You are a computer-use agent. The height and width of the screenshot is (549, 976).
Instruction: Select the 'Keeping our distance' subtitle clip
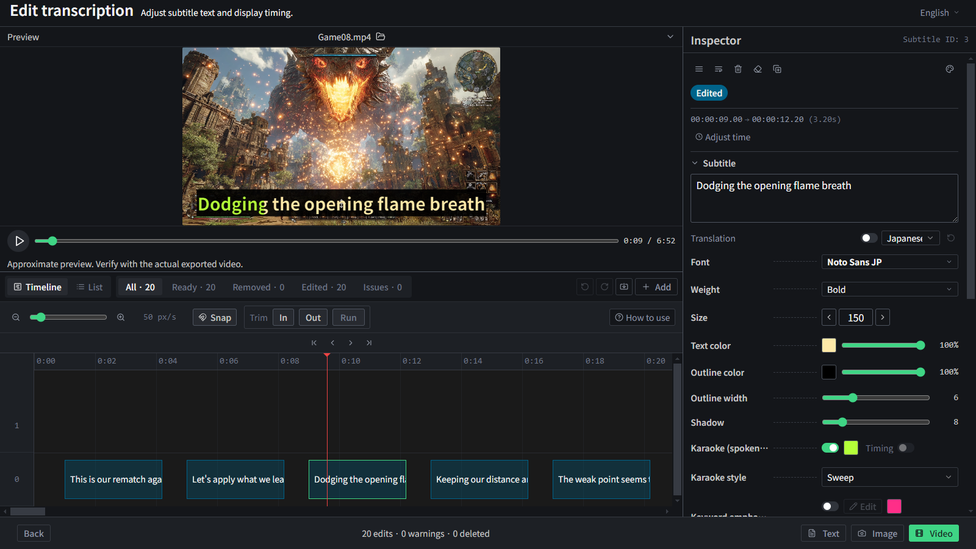click(479, 479)
